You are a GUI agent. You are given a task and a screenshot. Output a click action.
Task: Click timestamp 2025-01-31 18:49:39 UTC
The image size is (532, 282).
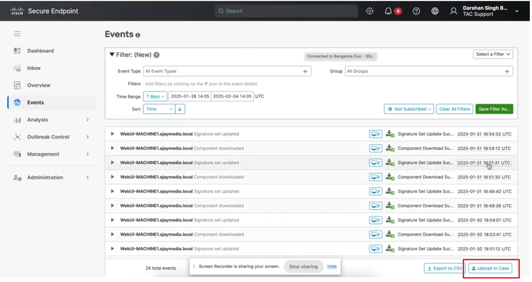coord(485,206)
